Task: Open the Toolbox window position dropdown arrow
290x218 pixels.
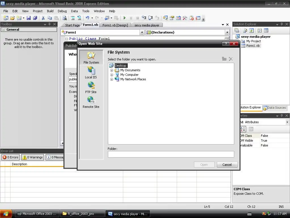Action: click(x=45, y=24)
